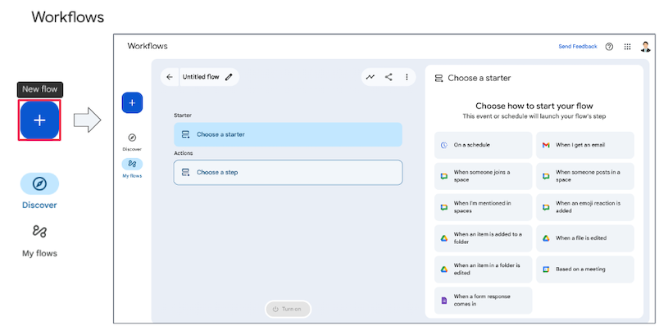Choose When I'm mentioned in spaces starter
659x326 pixels.
[483, 207]
